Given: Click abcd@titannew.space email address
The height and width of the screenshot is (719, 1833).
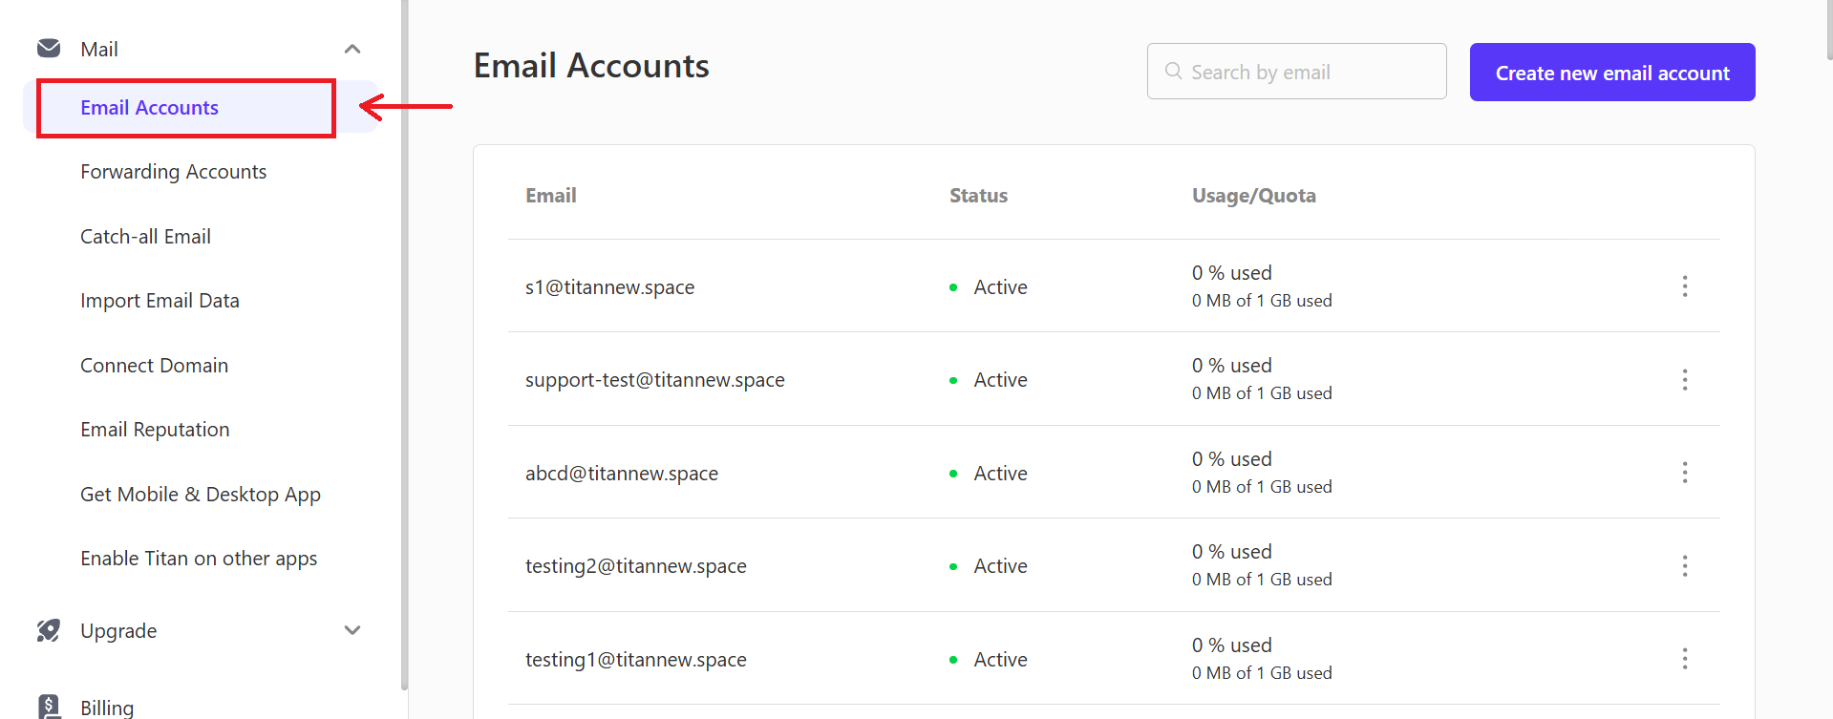Looking at the screenshot, I should 622,474.
